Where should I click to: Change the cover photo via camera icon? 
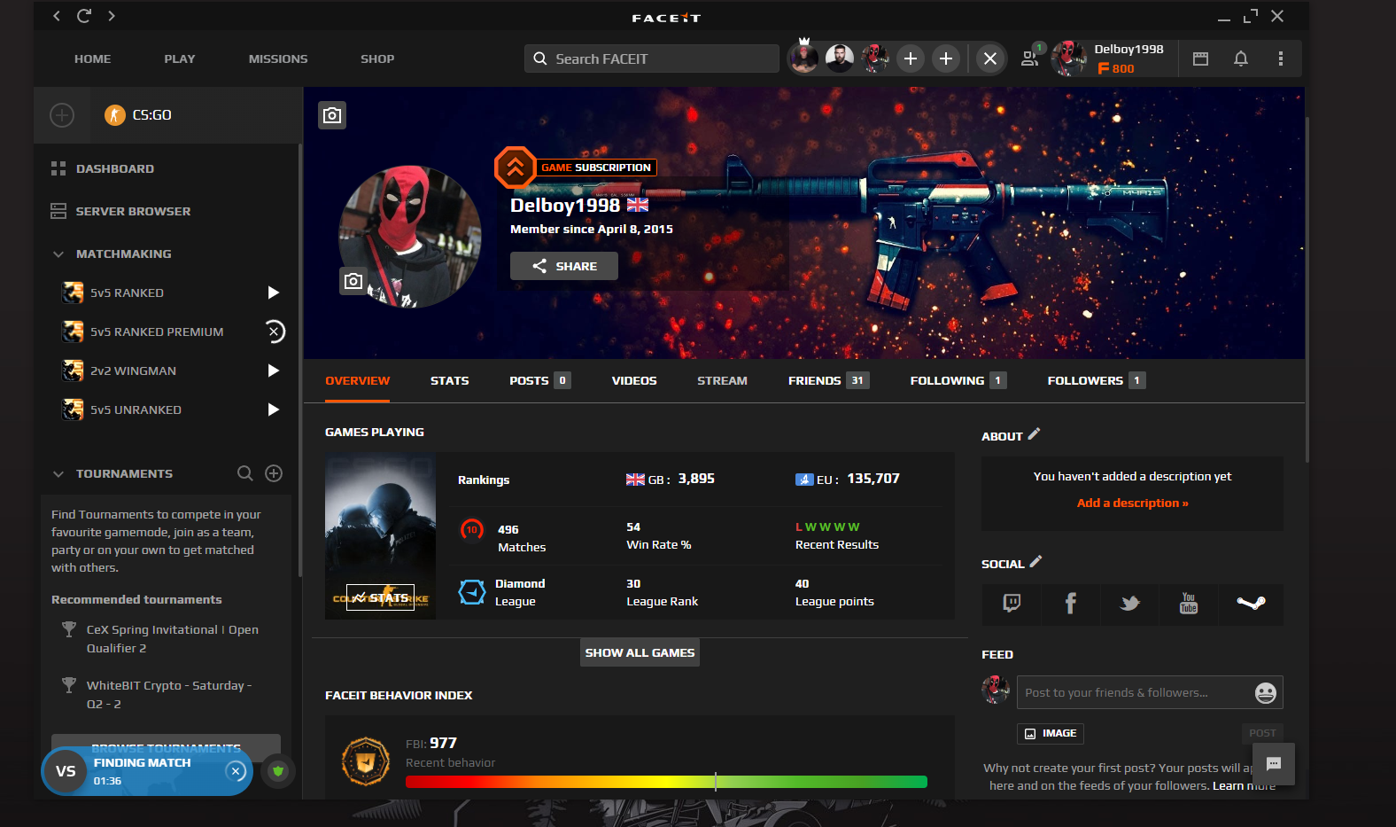[332, 115]
